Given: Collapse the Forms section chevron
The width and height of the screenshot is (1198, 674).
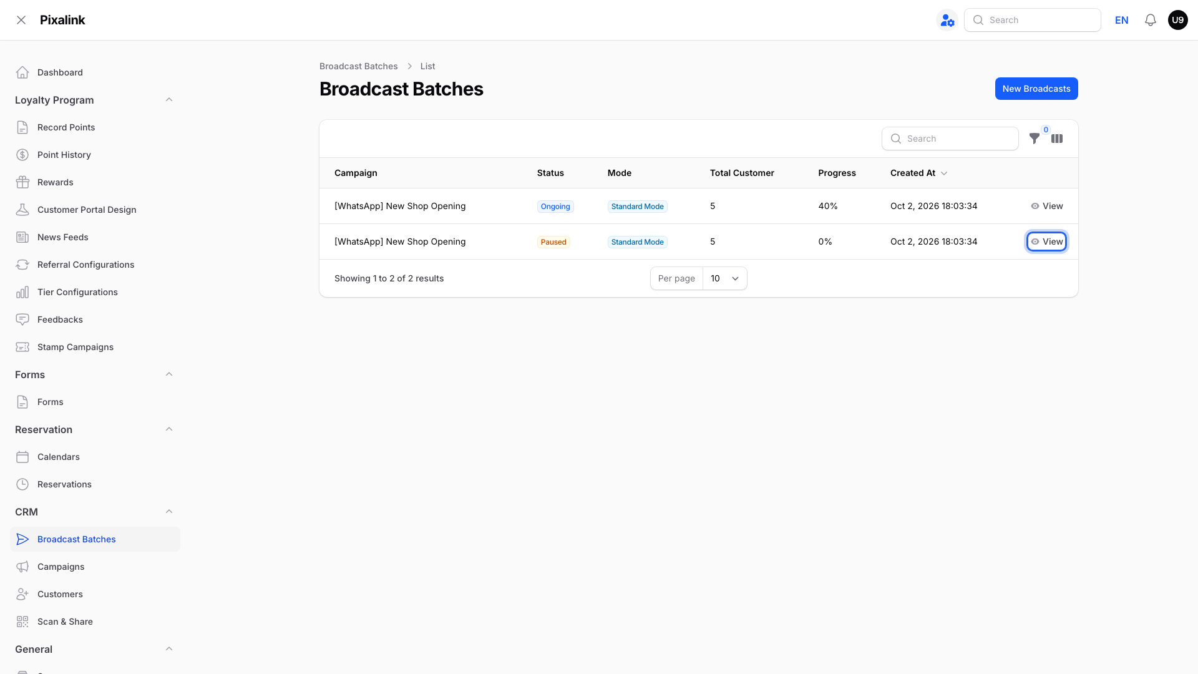Looking at the screenshot, I should click(169, 374).
